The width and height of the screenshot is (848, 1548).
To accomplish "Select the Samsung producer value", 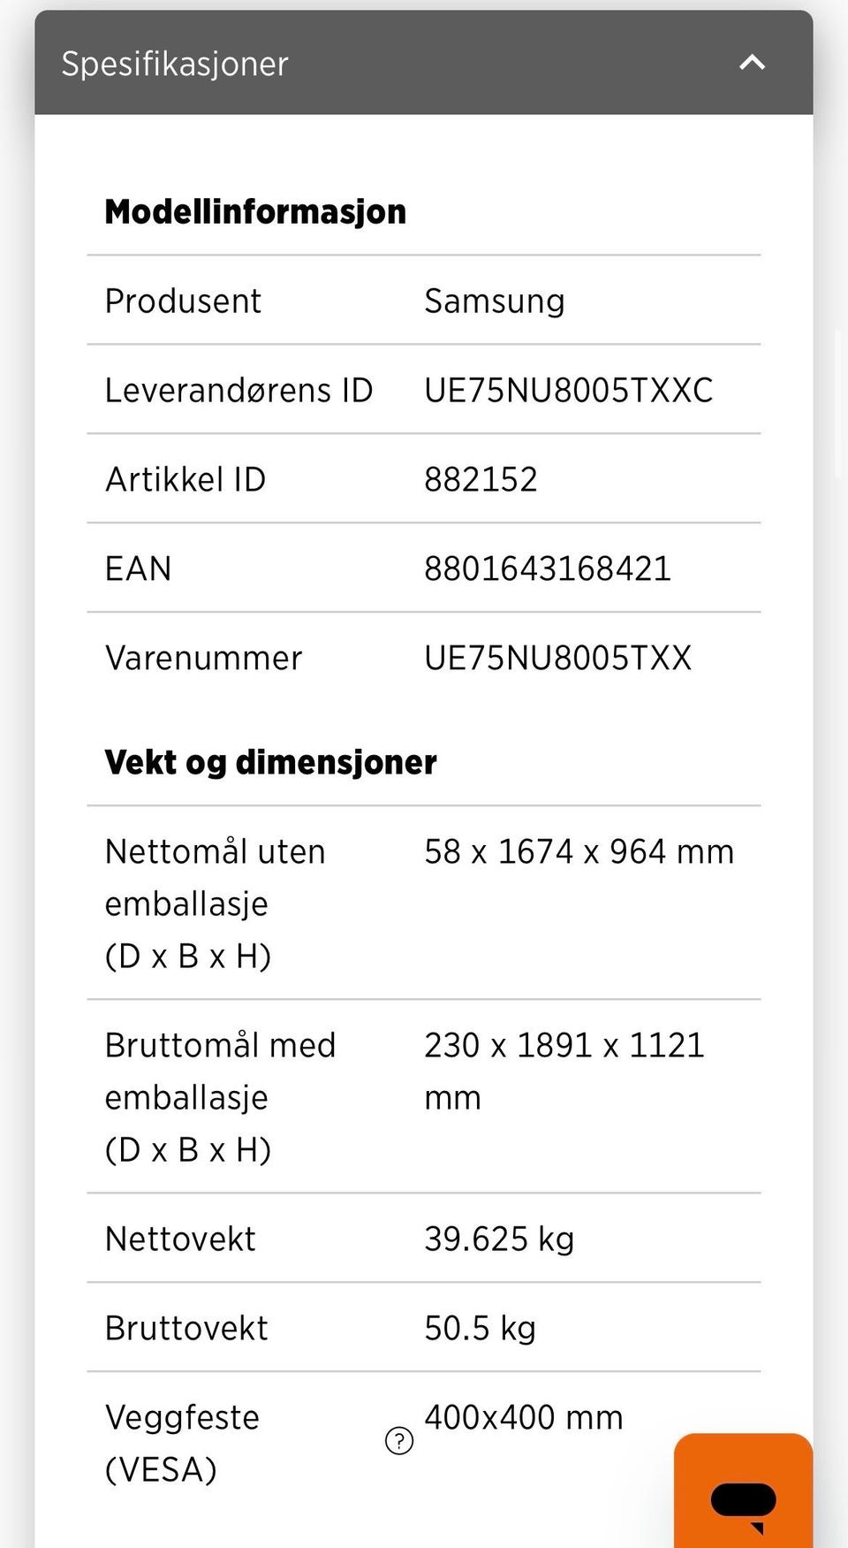I will click(x=494, y=301).
